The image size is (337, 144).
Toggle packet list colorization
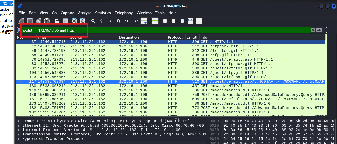coord(155,21)
